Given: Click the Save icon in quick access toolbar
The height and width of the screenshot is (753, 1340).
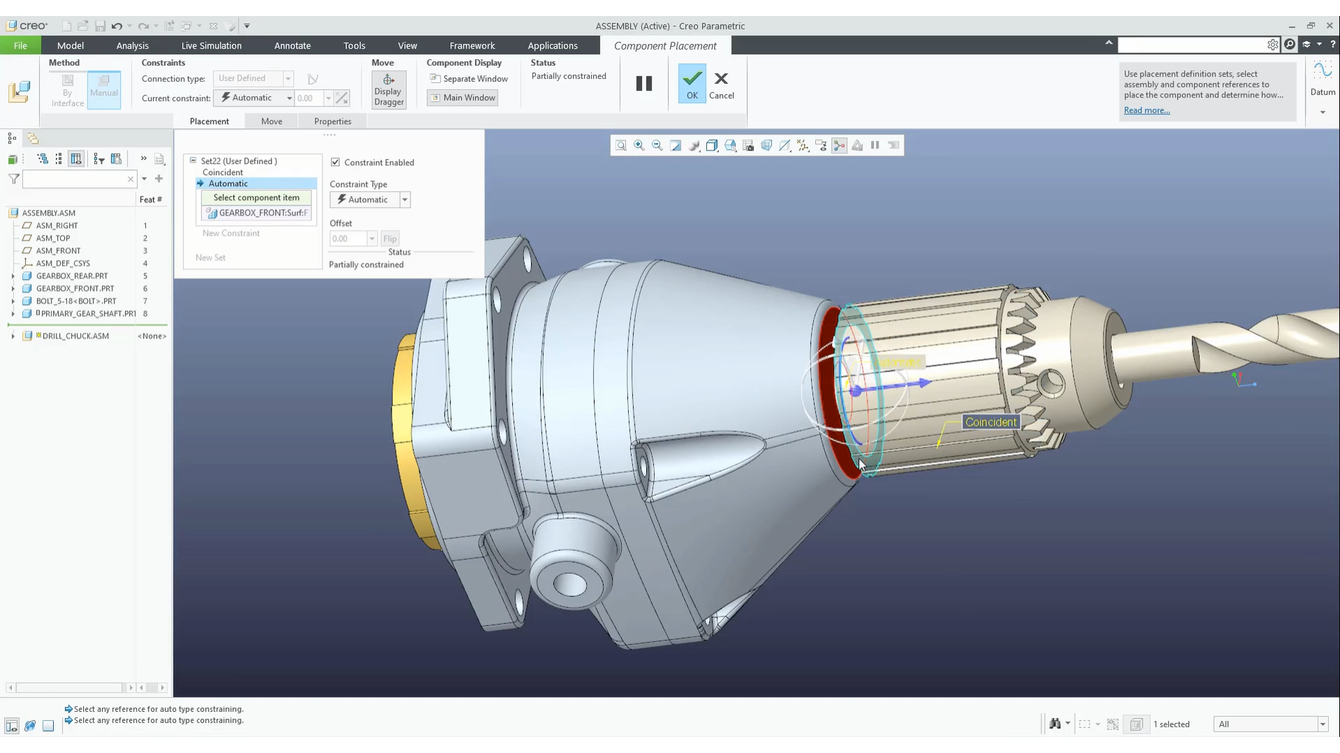Looking at the screenshot, I should (100, 26).
